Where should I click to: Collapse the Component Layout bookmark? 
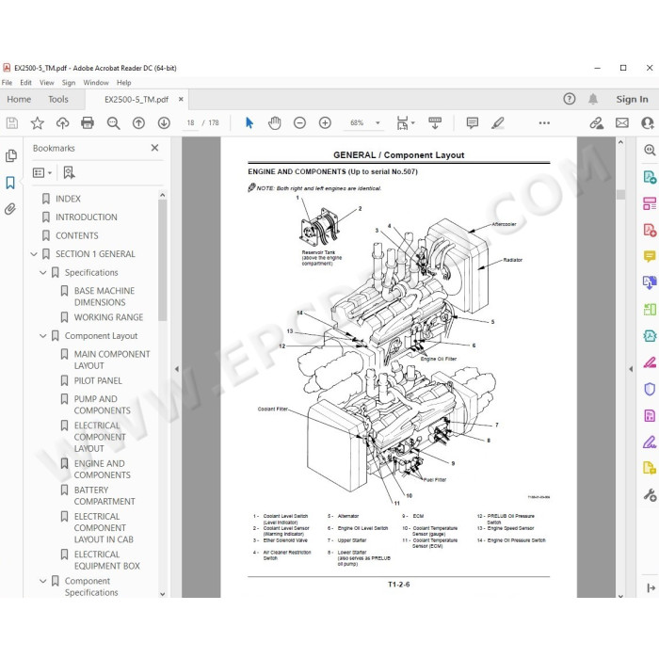[x=43, y=336]
